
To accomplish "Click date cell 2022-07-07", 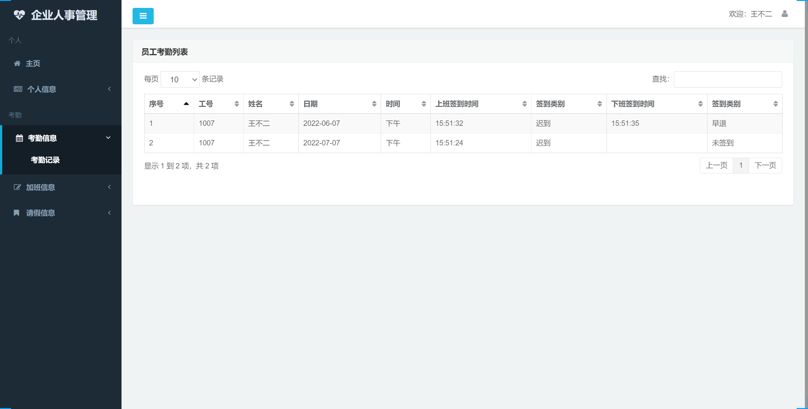I will pyautogui.click(x=322, y=143).
